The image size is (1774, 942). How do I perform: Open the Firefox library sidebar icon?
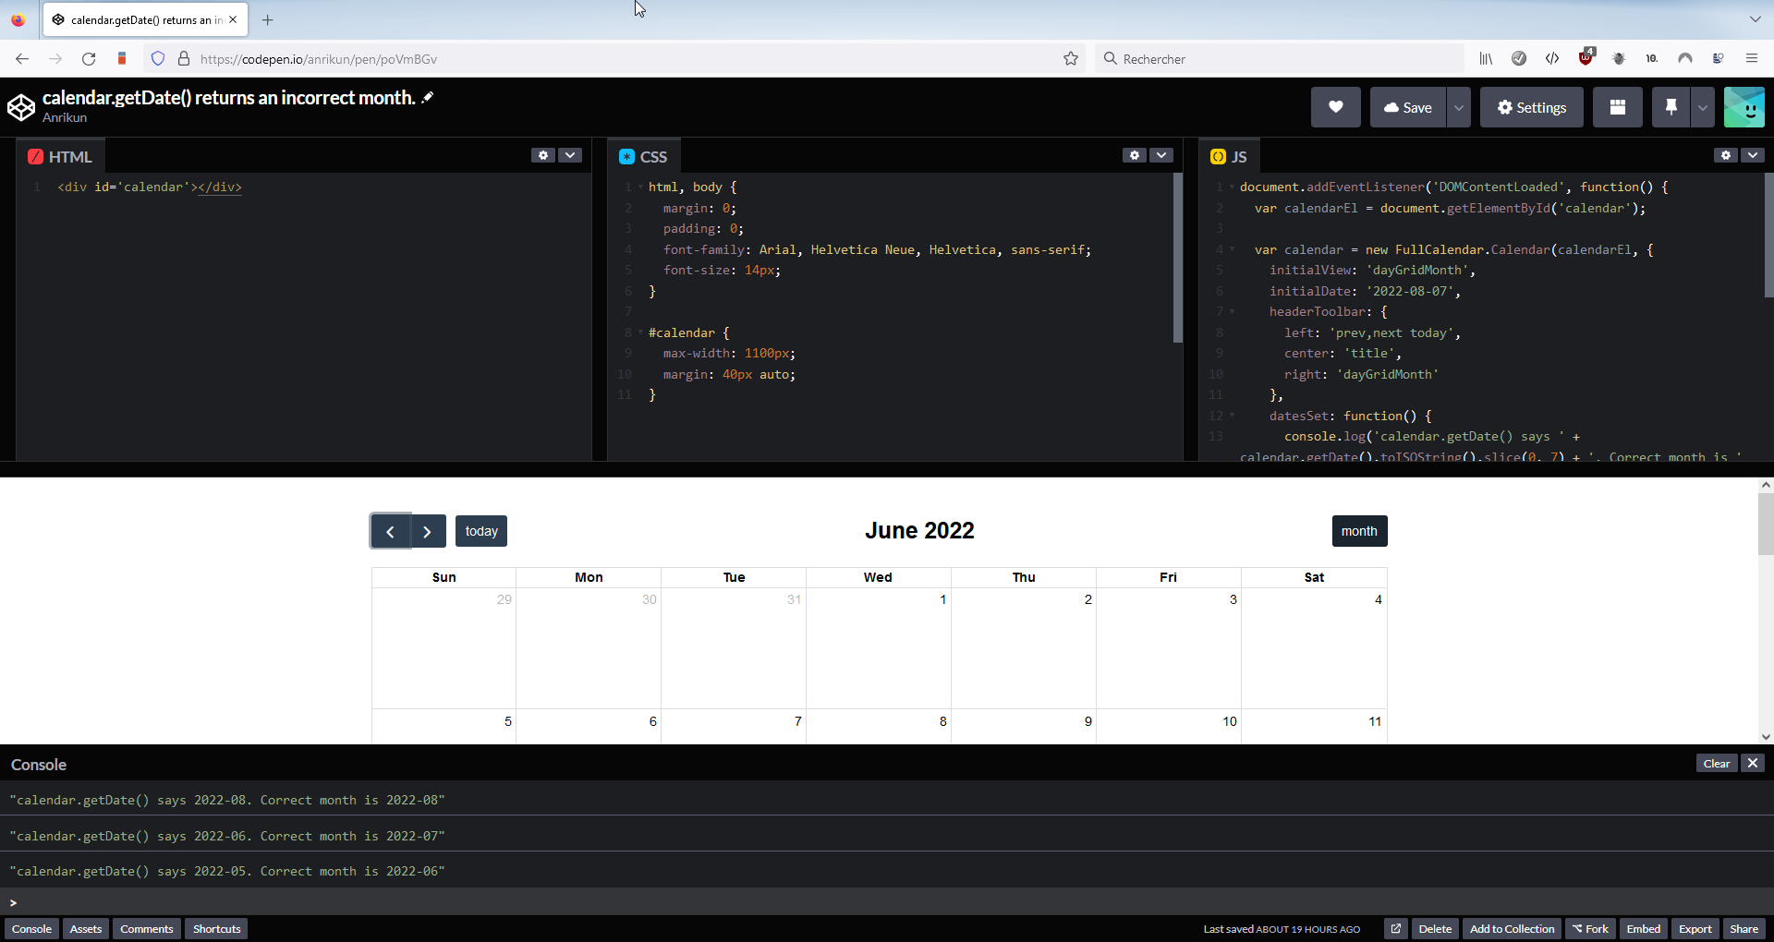[1486, 58]
